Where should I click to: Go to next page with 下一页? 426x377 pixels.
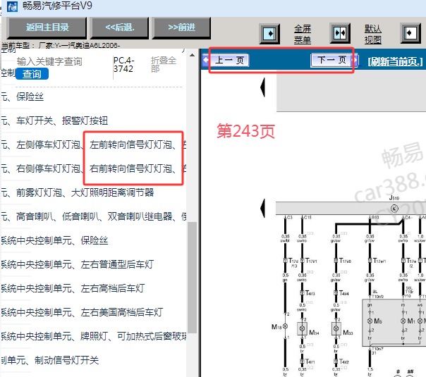point(335,60)
